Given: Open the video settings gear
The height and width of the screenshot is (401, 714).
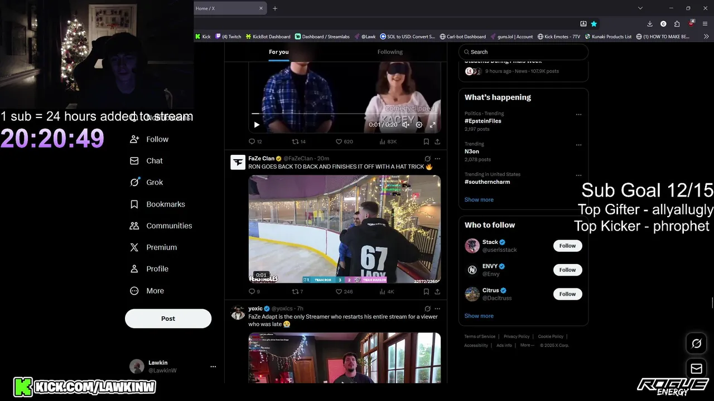Looking at the screenshot, I should click(x=419, y=125).
